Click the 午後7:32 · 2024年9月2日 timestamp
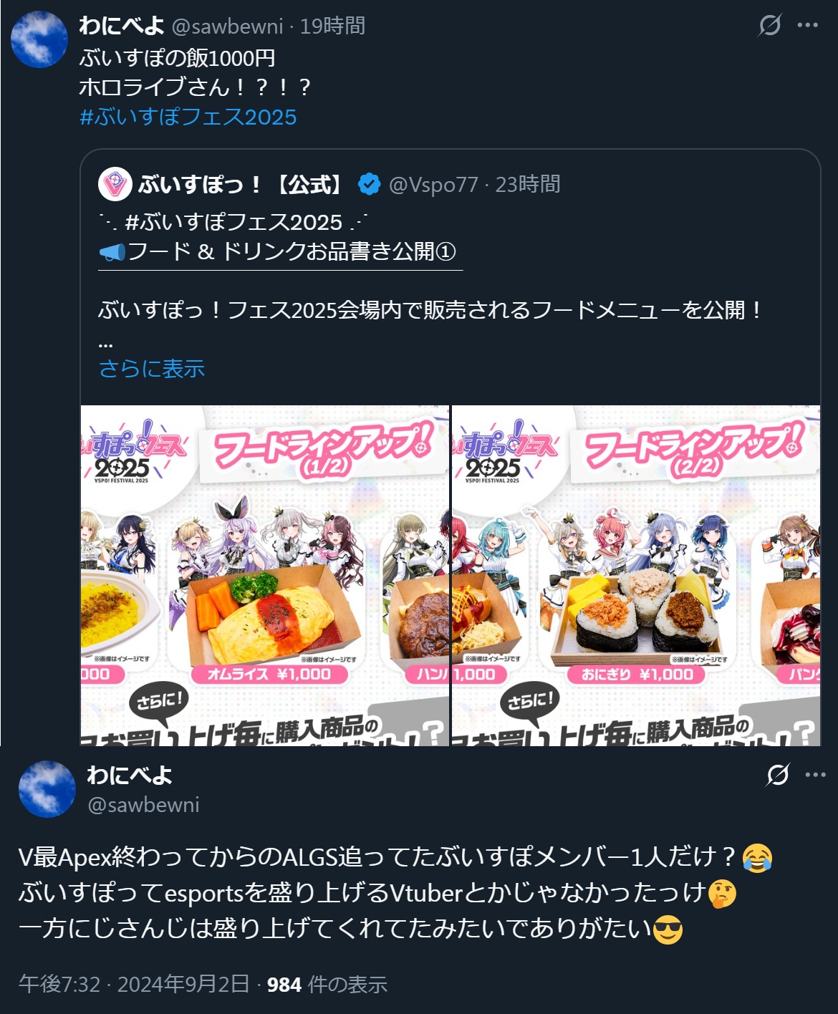 click(134, 984)
